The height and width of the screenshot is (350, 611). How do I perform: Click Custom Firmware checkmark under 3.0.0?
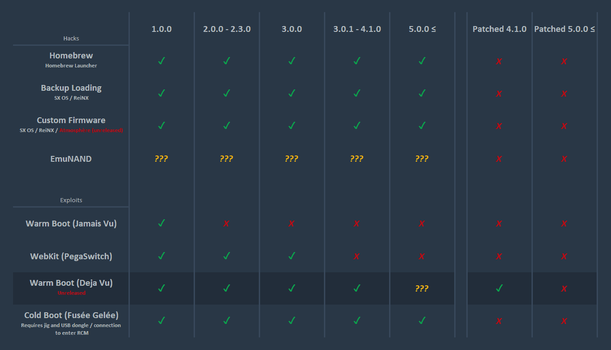[x=292, y=125]
